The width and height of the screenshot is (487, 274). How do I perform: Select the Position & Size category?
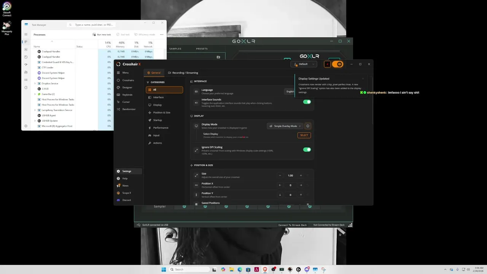pyautogui.click(x=164, y=113)
